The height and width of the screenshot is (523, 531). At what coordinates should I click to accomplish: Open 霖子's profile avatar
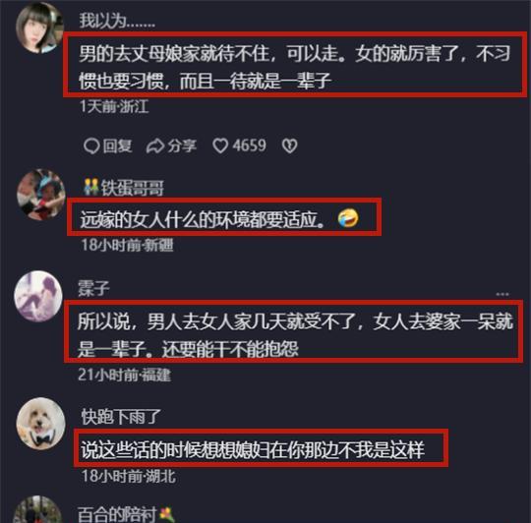[38, 296]
